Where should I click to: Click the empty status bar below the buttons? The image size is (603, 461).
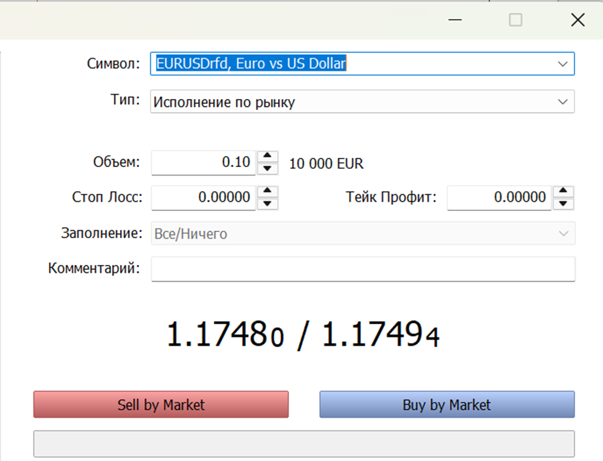click(x=303, y=444)
